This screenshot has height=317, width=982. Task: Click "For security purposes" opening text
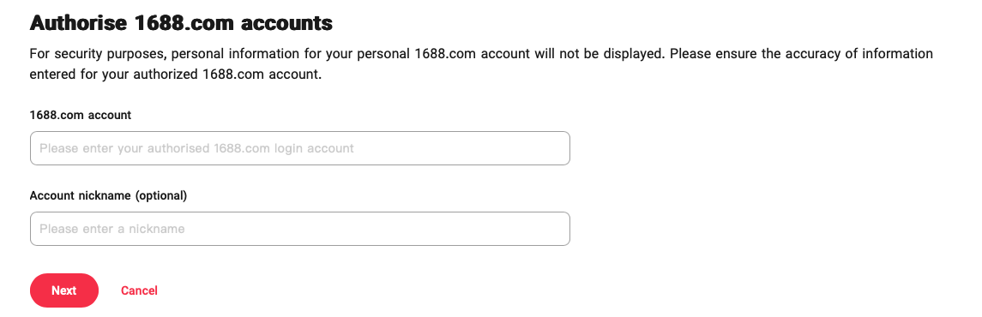(97, 54)
